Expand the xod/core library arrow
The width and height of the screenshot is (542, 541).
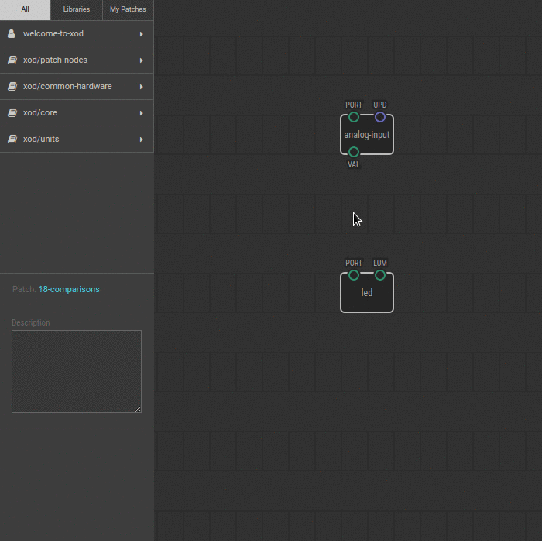[141, 113]
